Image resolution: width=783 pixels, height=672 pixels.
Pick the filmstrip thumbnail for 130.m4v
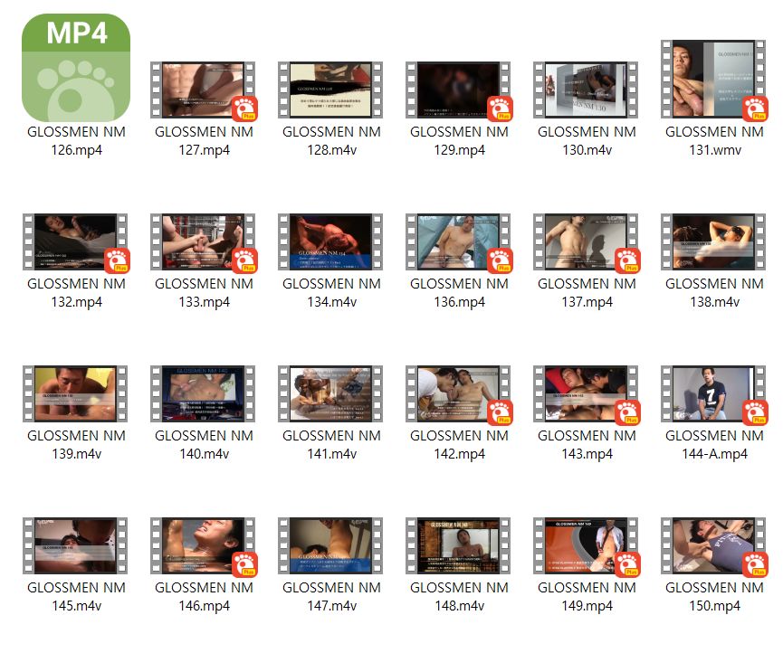tap(586, 90)
